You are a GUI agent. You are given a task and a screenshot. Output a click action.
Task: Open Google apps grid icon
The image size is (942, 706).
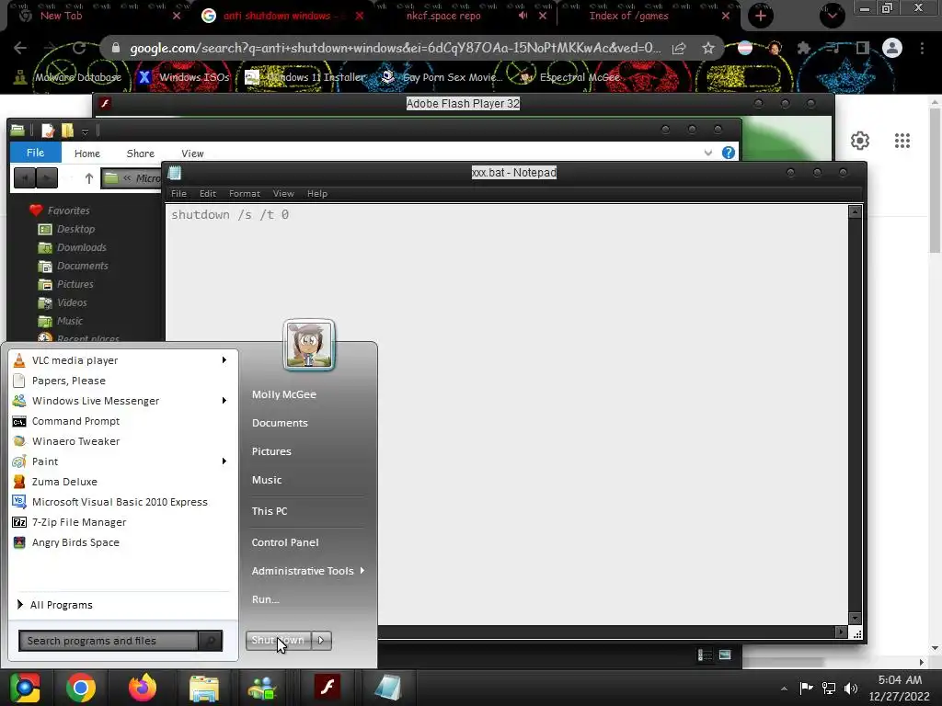click(x=902, y=141)
